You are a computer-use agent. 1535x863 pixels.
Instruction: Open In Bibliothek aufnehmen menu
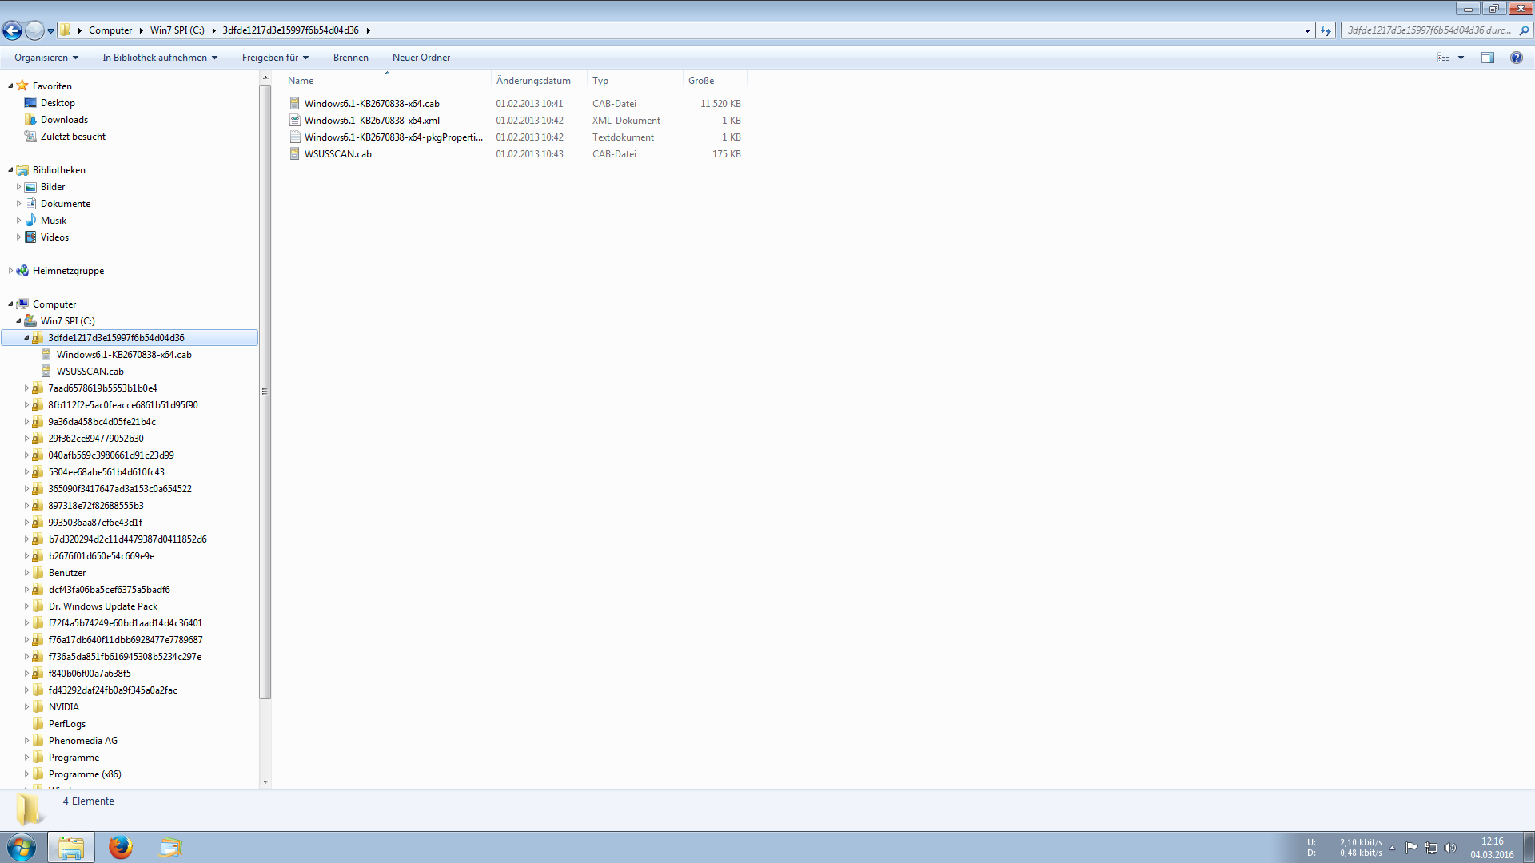click(x=160, y=58)
